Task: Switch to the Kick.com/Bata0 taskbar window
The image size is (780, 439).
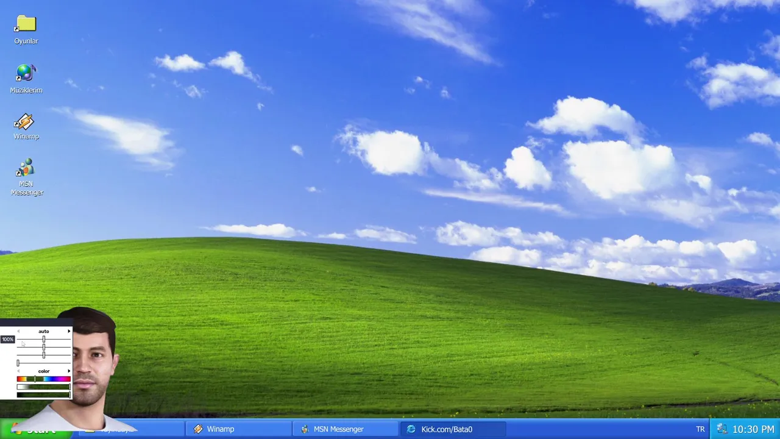Action: (453, 429)
